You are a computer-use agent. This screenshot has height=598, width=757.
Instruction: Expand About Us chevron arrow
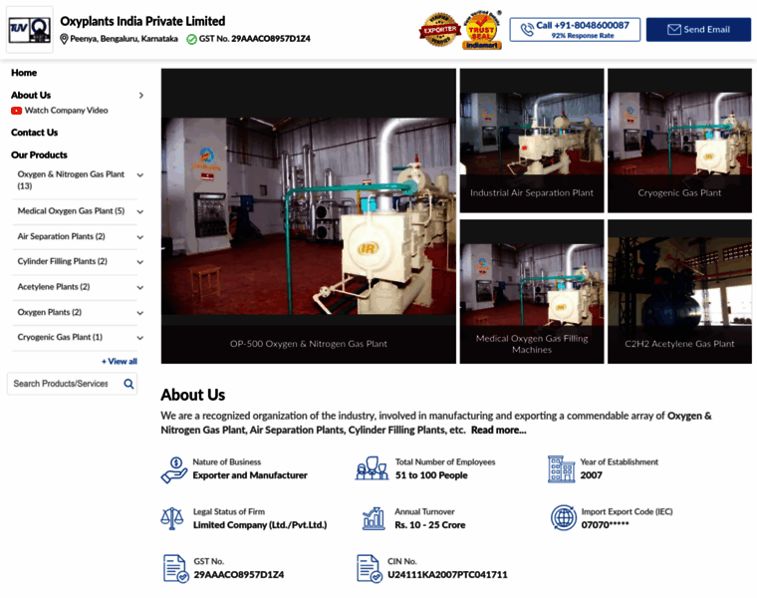tap(141, 95)
